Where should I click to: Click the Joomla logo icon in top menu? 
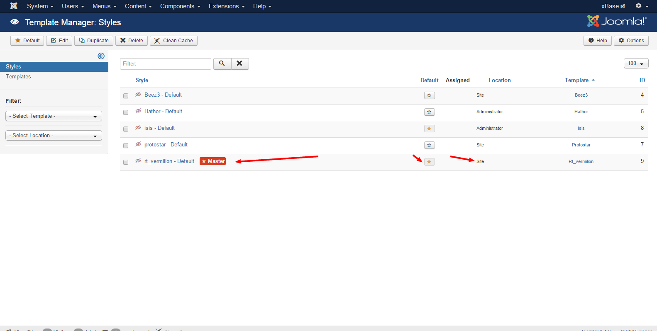pyautogui.click(x=14, y=6)
